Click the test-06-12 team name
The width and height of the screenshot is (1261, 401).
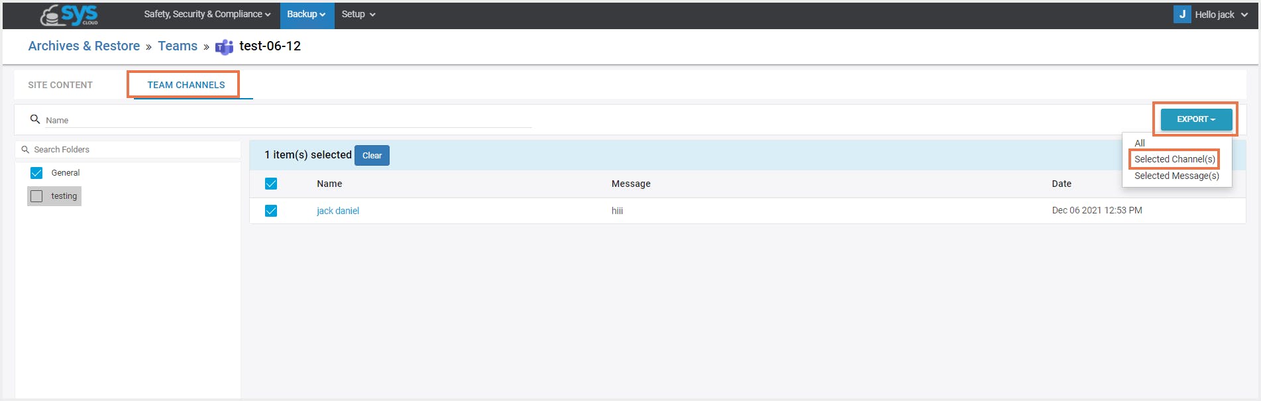(270, 46)
